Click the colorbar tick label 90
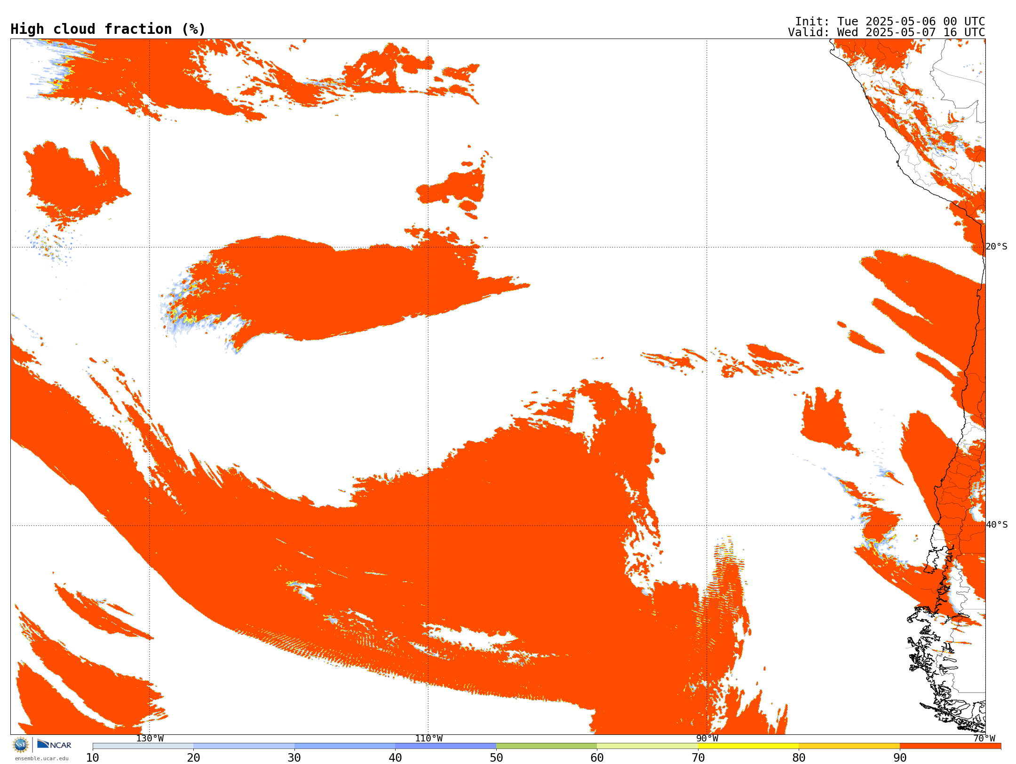 pos(900,758)
